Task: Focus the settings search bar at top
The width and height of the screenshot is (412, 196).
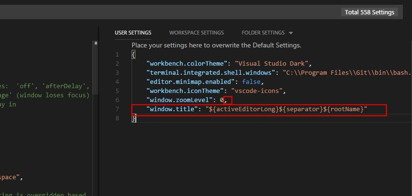Action: click(x=168, y=12)
